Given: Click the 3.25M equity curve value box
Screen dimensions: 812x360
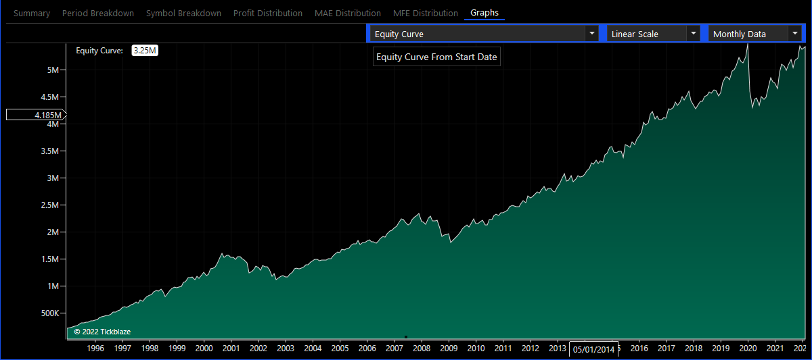Looking at the screenshot, I should (x=145, y=51).
